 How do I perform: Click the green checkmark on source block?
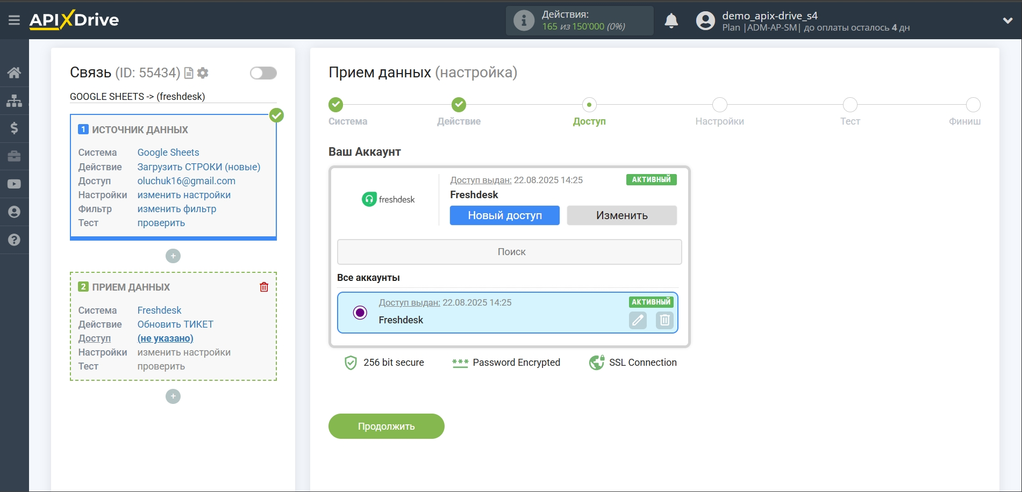click(276, 115)
